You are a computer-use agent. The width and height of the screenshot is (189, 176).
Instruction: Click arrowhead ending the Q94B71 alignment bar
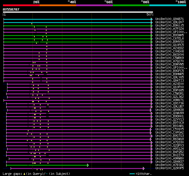coord(152,19)
